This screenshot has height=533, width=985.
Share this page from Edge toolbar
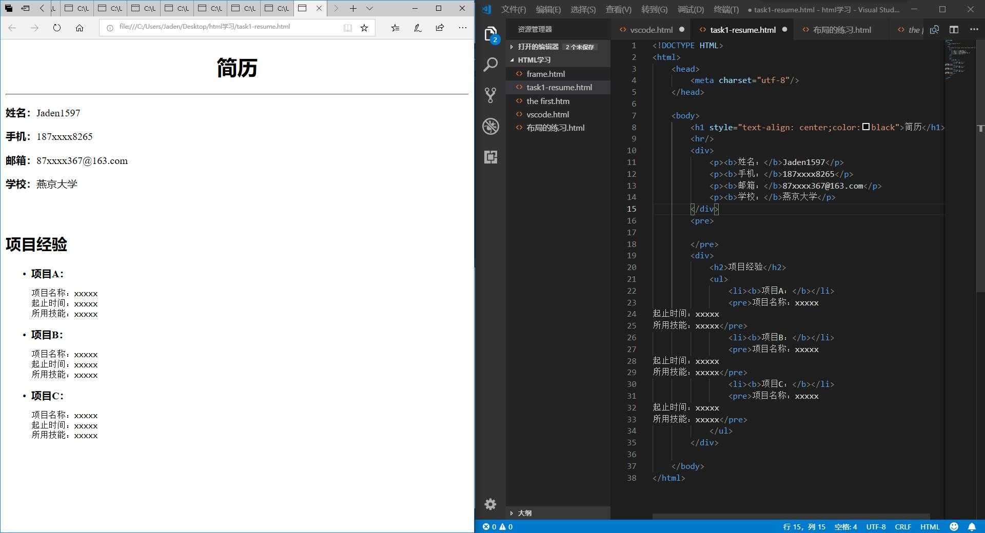[440, 28]
